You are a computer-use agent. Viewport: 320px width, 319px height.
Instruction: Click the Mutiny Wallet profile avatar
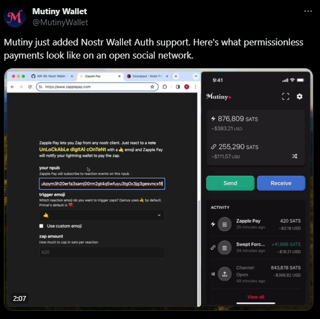point(14,17)
